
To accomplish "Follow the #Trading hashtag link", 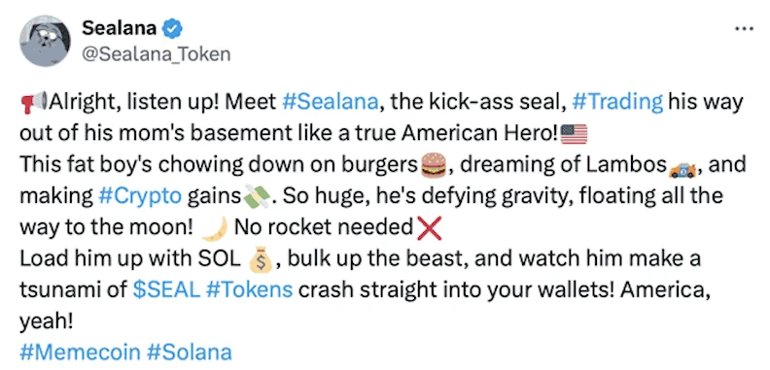I will coord(617,103).
